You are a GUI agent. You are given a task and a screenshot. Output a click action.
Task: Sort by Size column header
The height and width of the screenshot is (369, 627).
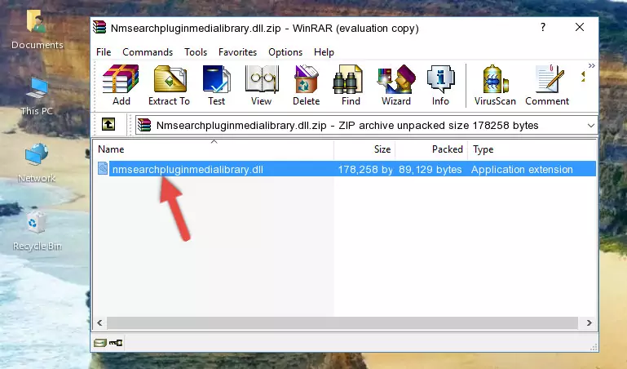[364, 149]
